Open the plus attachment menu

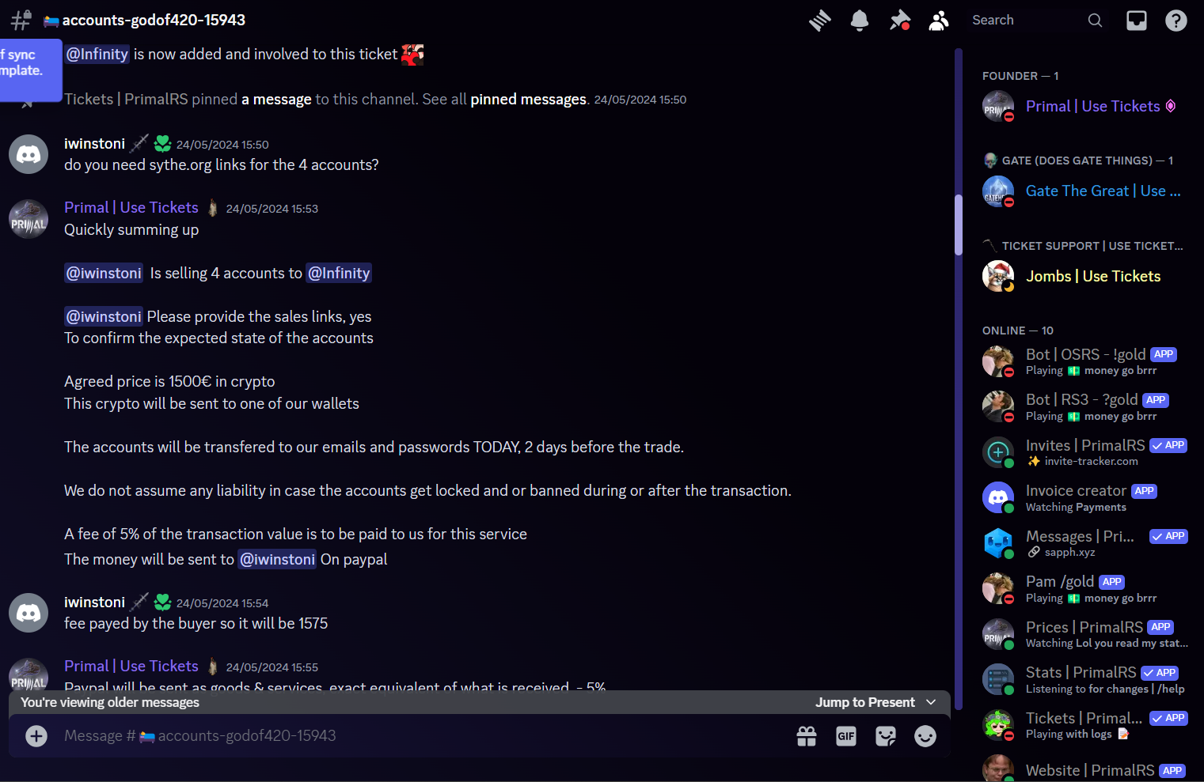[36, 736]
